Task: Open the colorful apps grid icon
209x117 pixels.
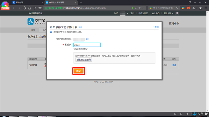Action: 183,8
